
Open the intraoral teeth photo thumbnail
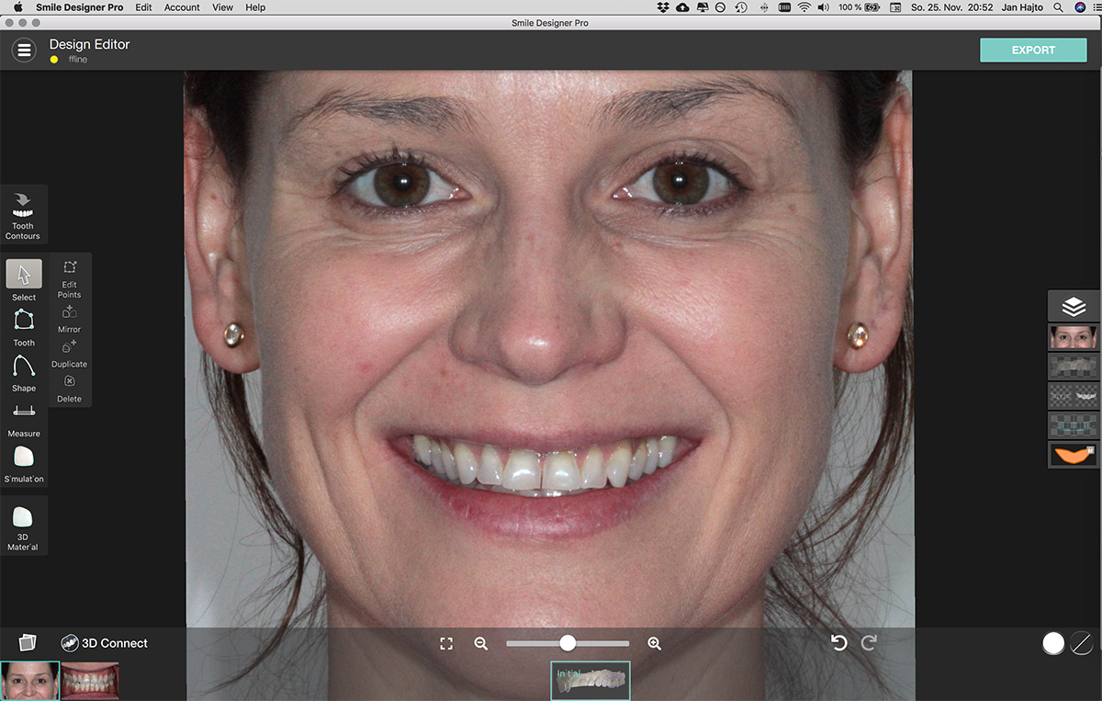(90, 681)
